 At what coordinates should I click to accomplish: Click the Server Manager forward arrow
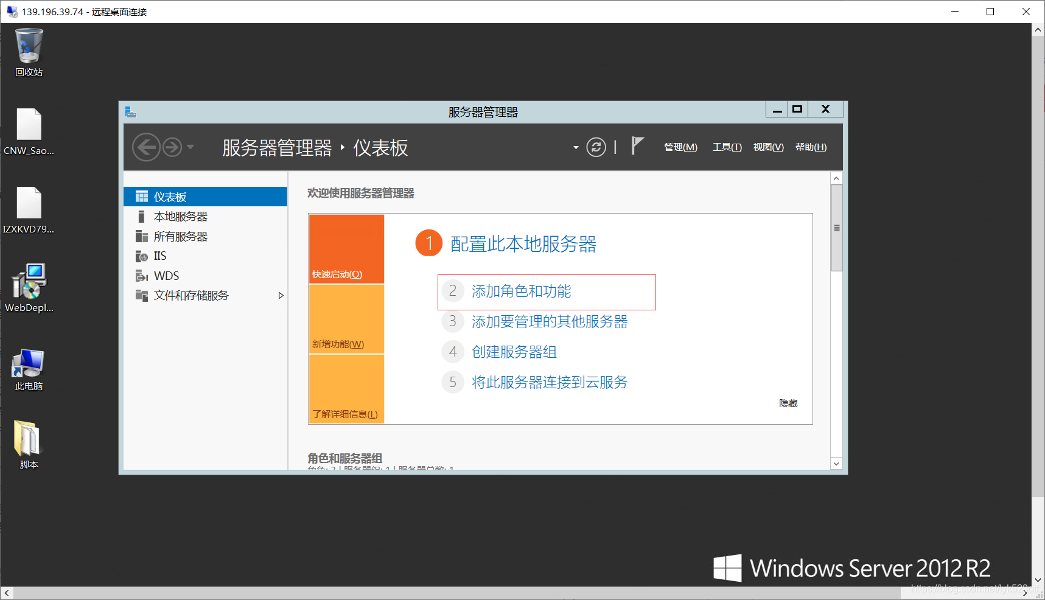172,147
